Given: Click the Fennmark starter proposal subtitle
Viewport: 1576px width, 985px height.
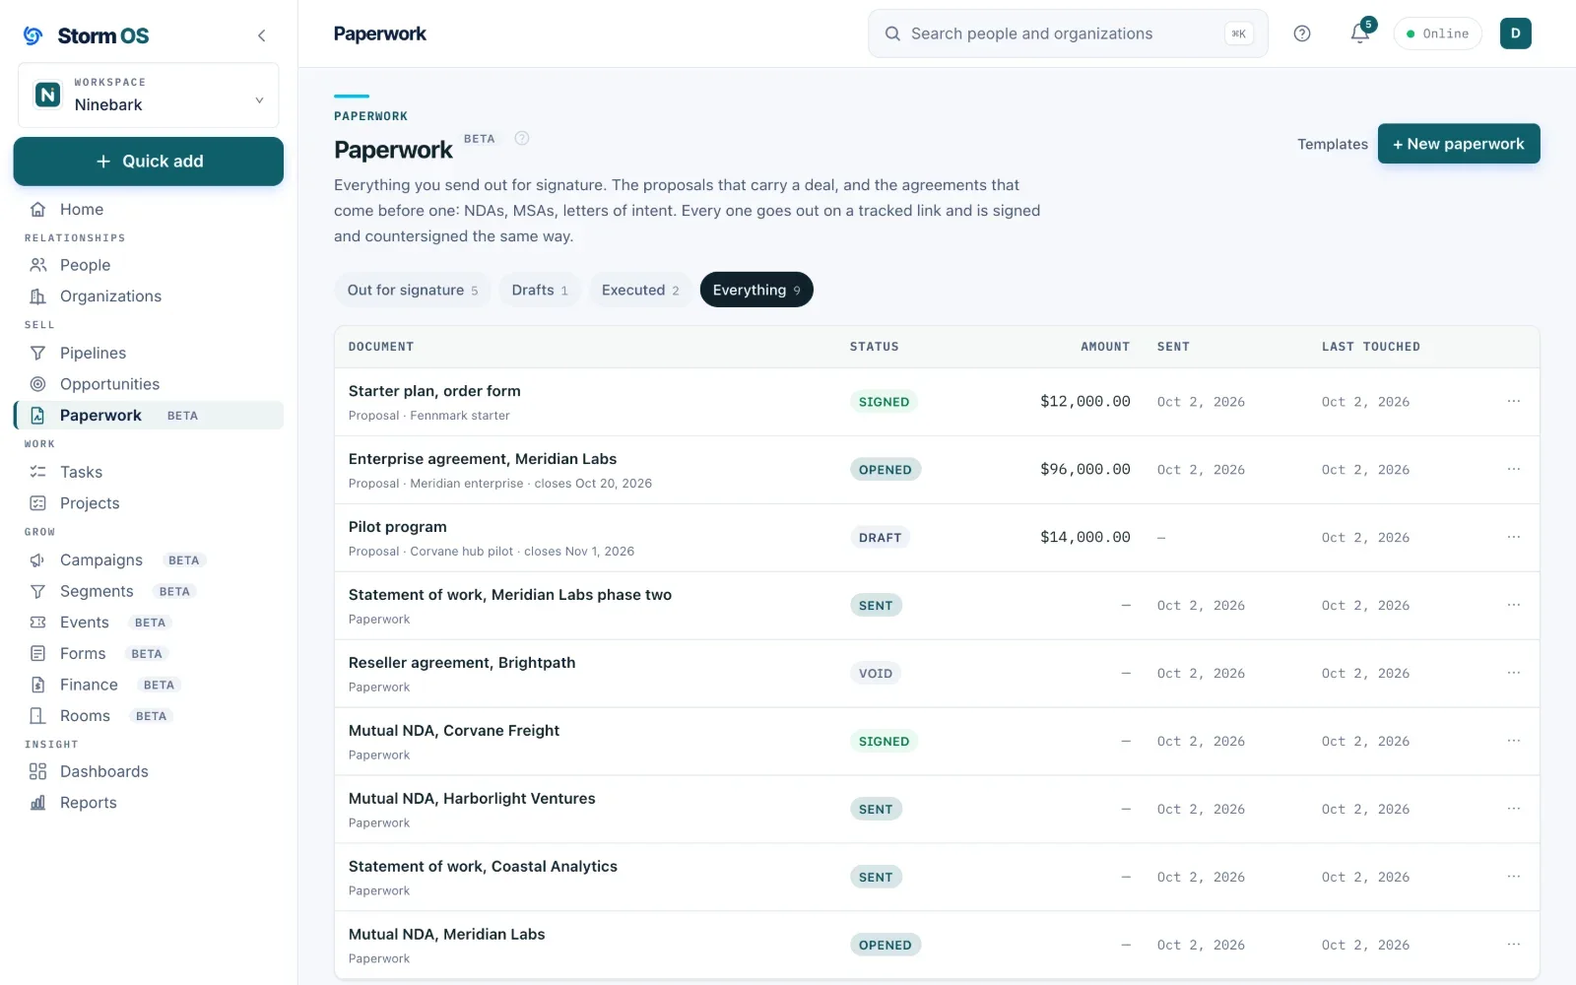Looking at the screenshot, I should click(x=429, y=416).
